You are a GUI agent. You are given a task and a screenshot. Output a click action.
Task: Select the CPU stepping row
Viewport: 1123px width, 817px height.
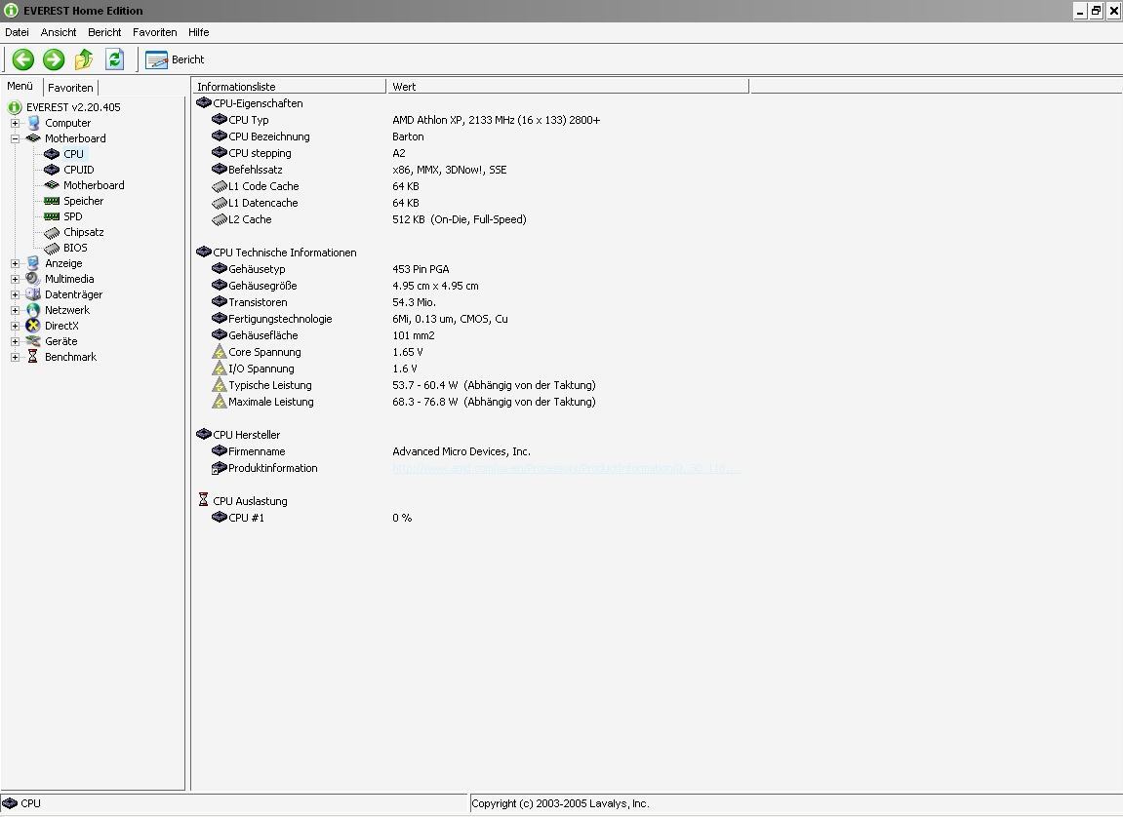[470, 153]
